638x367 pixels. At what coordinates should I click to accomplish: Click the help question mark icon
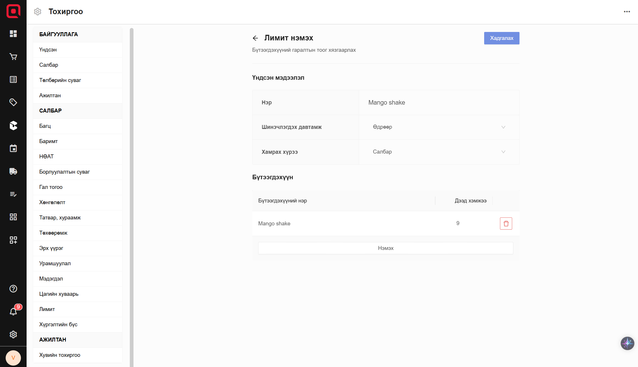[13, 289]
